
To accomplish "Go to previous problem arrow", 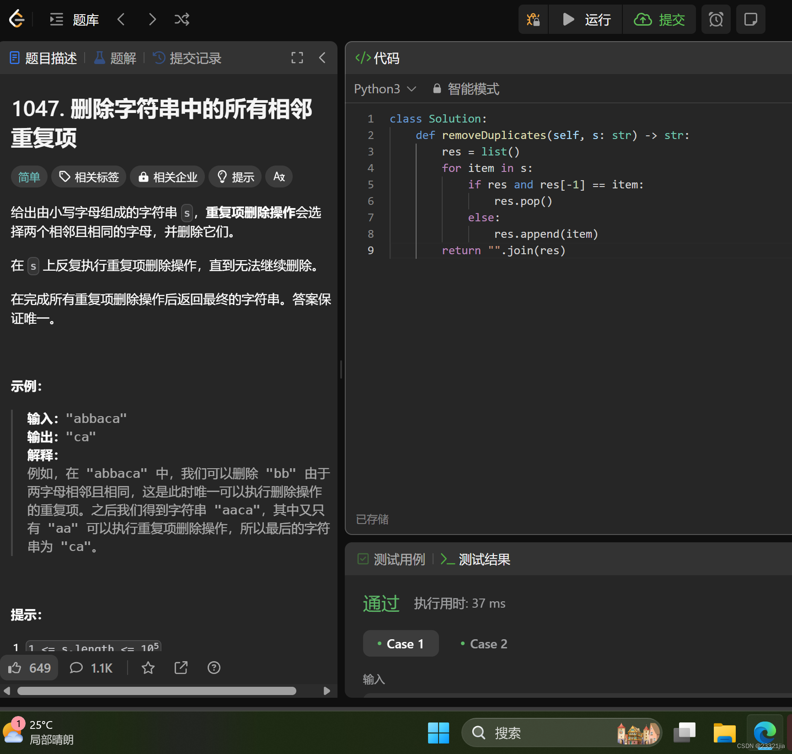I will 121,19.
